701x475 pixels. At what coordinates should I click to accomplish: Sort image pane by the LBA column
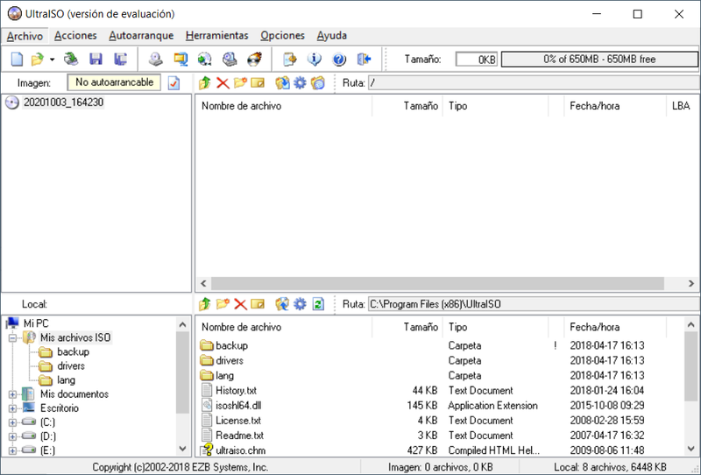pyautogui.click(x=681, y=106)
